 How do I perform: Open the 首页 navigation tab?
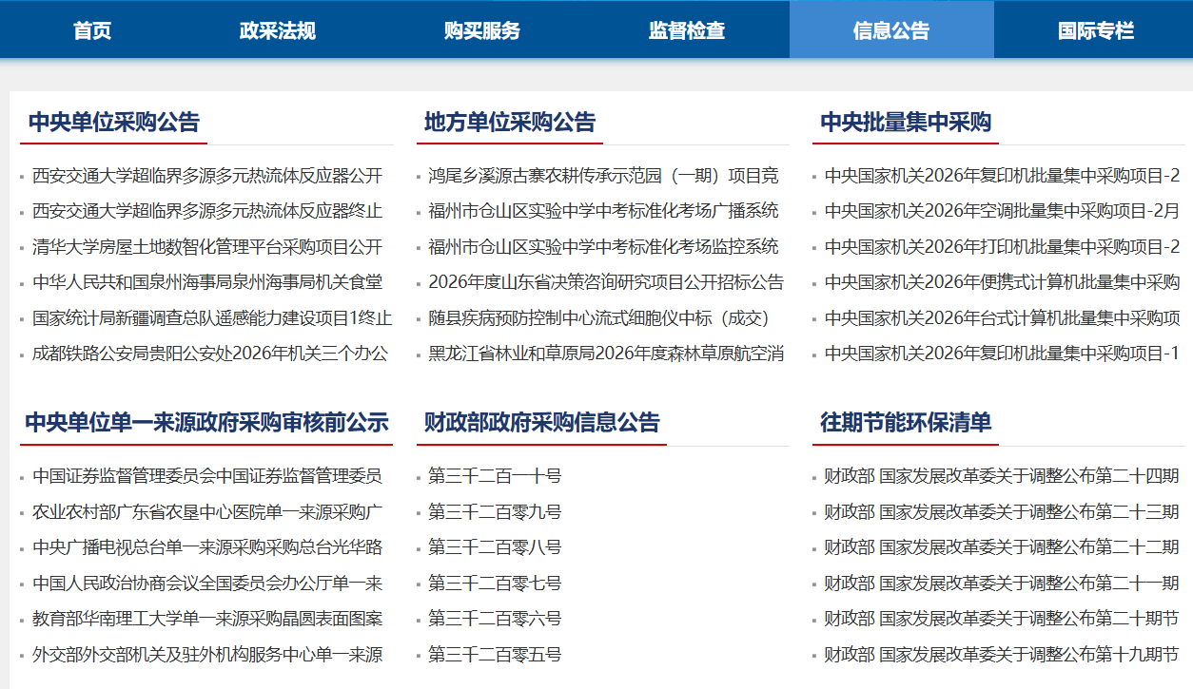click(92, 30)
